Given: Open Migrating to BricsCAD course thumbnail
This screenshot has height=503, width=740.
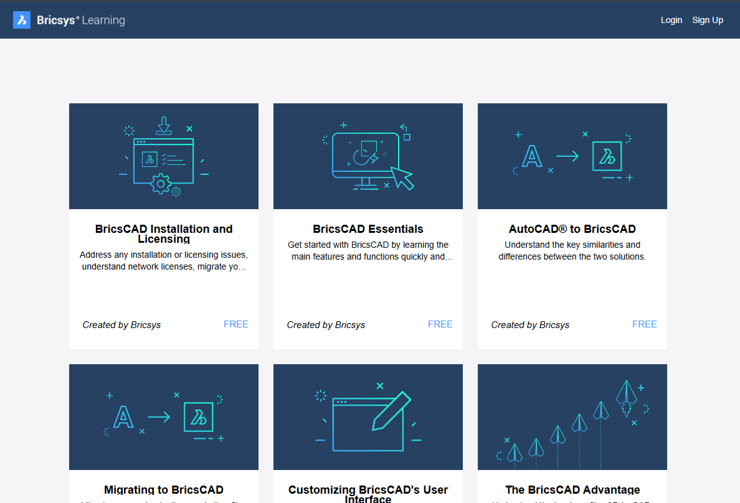Looking at the screenshot, I should [164, 417].
